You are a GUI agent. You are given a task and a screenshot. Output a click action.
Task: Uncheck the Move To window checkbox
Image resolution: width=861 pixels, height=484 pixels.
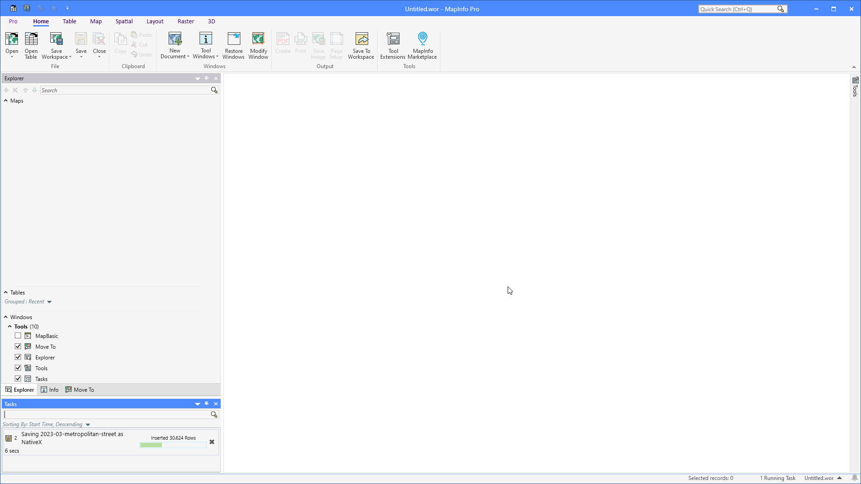click(x=18, y=346)
